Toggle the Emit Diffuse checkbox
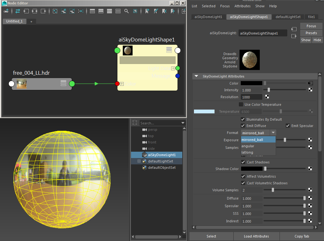The image size is (324, 241). click(x=243, y=126)
